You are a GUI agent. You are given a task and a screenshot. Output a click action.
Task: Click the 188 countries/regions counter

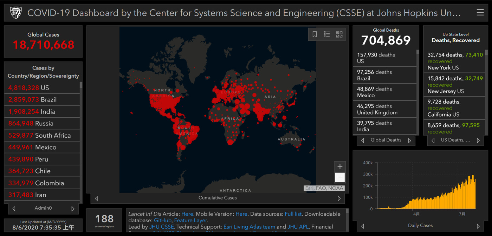(x=104, y=219)
